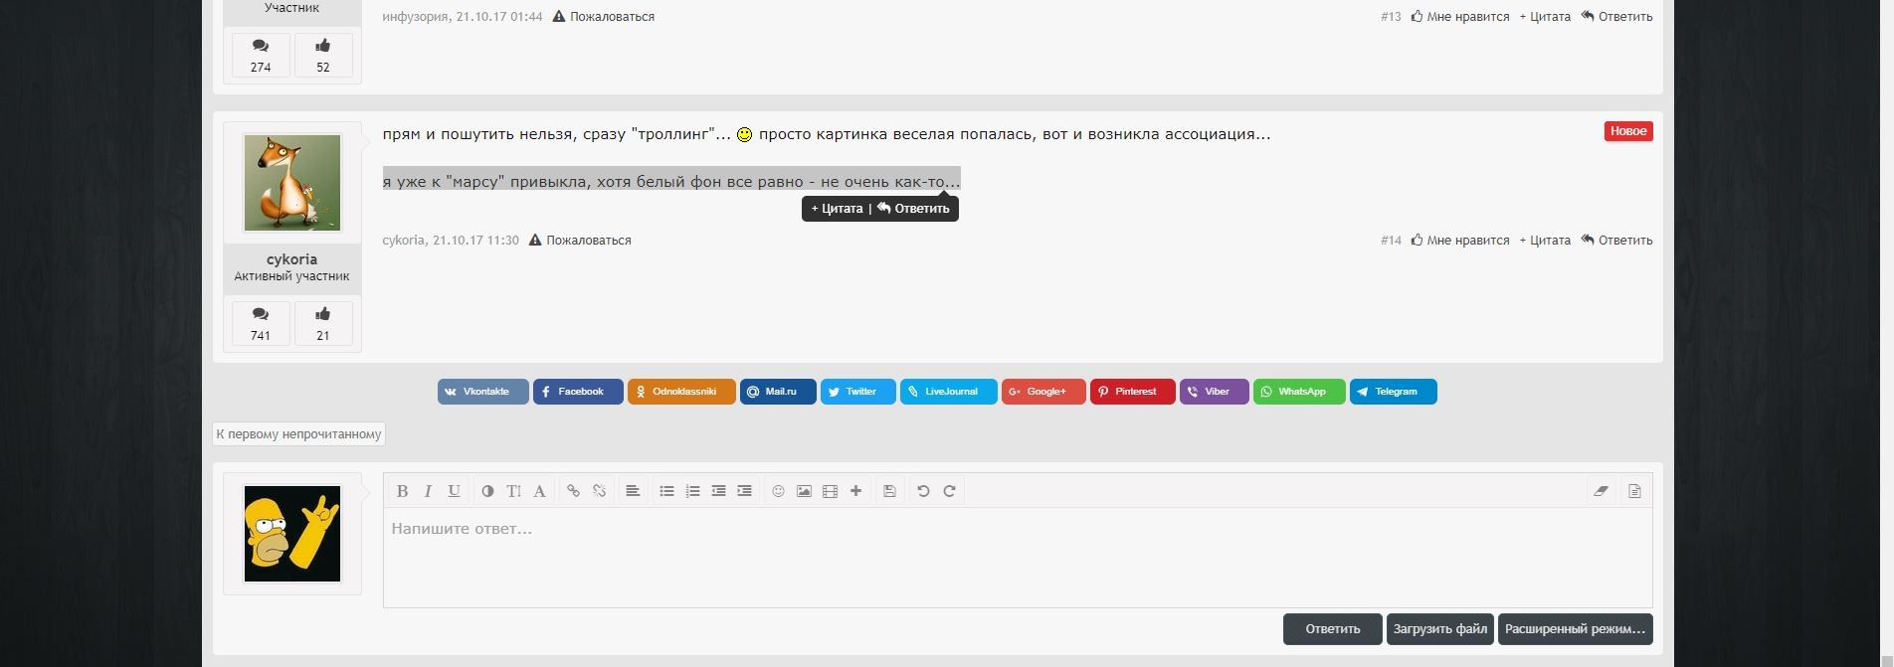Screen dimensions: 1894x667
Task: Share the thread via WhatsApp
Action: [x=1299, y=392]
